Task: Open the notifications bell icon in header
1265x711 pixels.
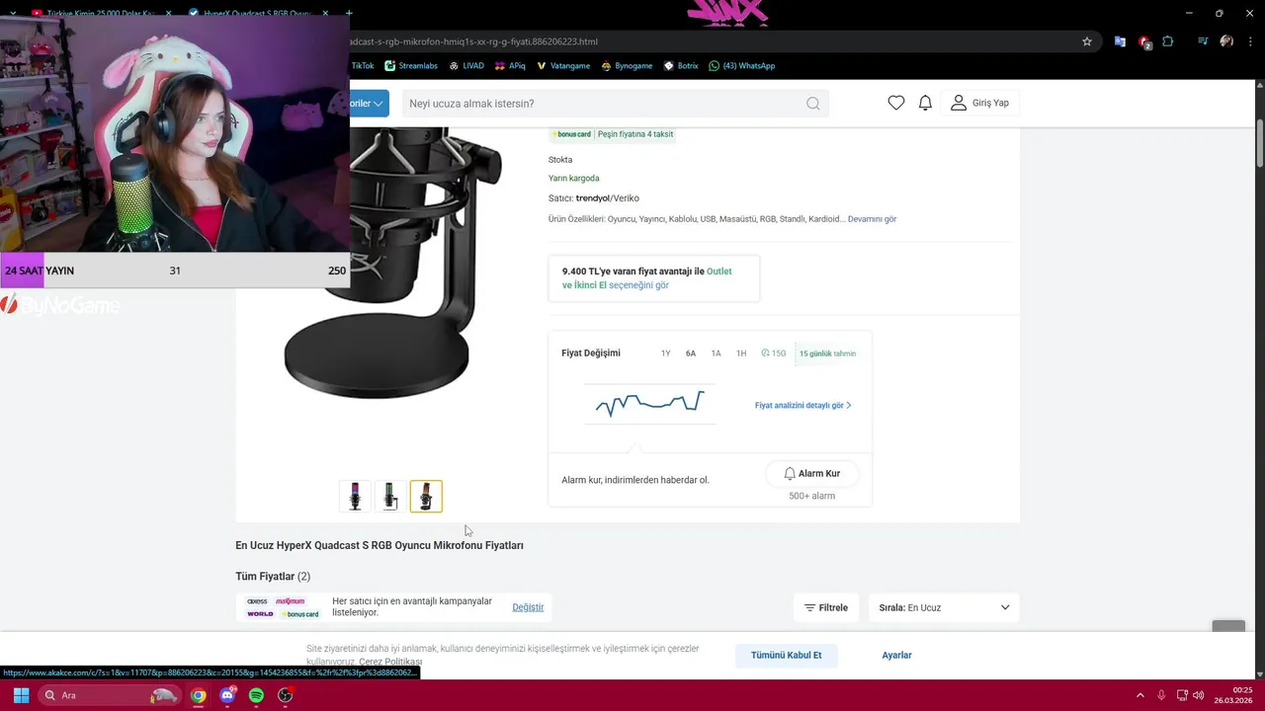Action: point(925,103)
